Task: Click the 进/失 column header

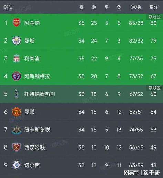Action: pyautogui.click(x=136, y=7)
